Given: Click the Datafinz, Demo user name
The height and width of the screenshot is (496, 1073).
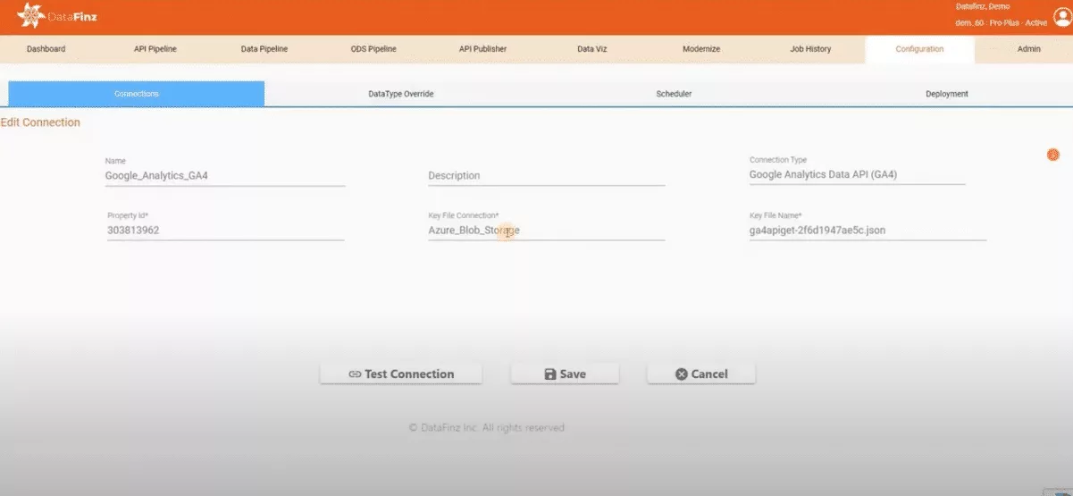Looking at the screenshot, I should point(983,7).
